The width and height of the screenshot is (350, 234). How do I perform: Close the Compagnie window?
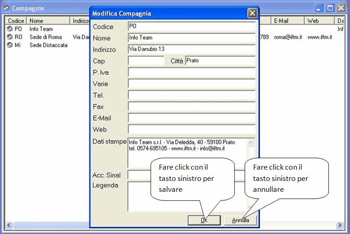(x=341, y=8)
